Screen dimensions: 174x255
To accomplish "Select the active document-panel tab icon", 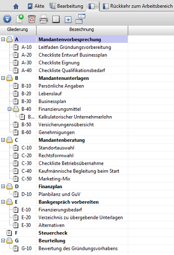I will point(92,7).
